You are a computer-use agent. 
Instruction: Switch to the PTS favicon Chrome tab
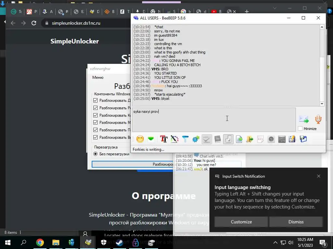32,12
